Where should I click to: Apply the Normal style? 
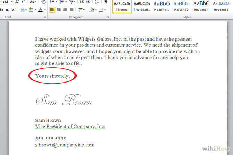(122, 6)
